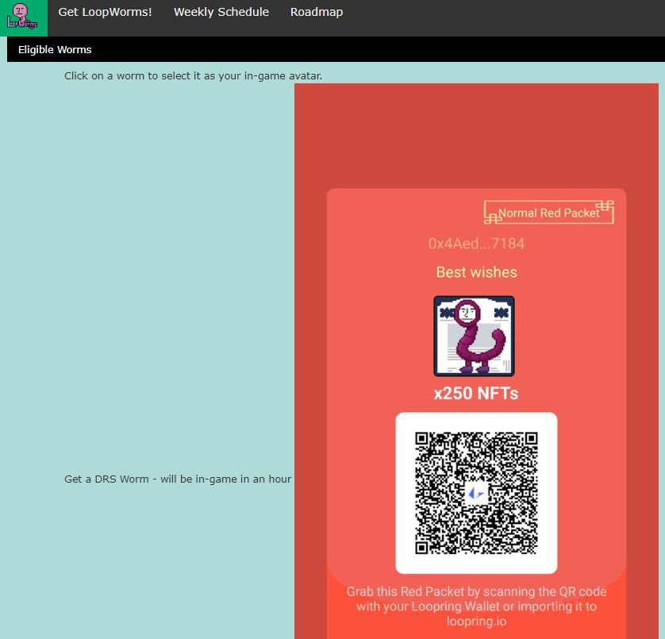
Task: Go to Weekly Schedule page
Action: (x=221, y=13)
